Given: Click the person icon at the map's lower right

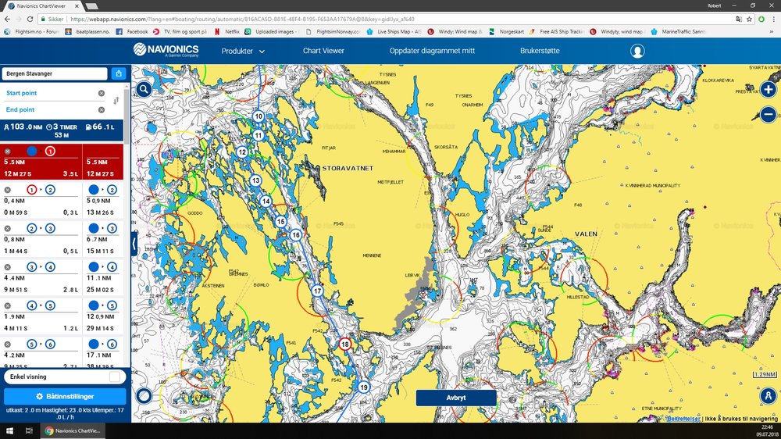Looking at the screenshot, I should [x=768, y=396].
